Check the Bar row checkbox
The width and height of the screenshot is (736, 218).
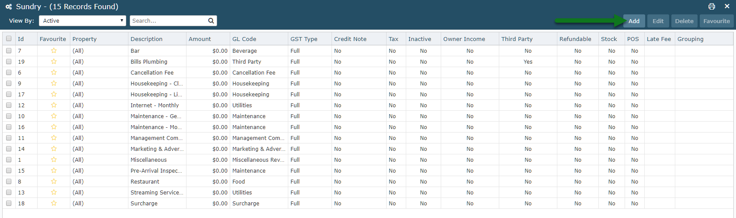[9, 51]
